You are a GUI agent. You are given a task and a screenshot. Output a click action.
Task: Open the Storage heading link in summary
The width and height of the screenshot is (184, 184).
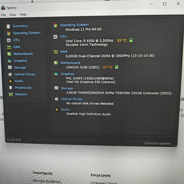[67, 88]
